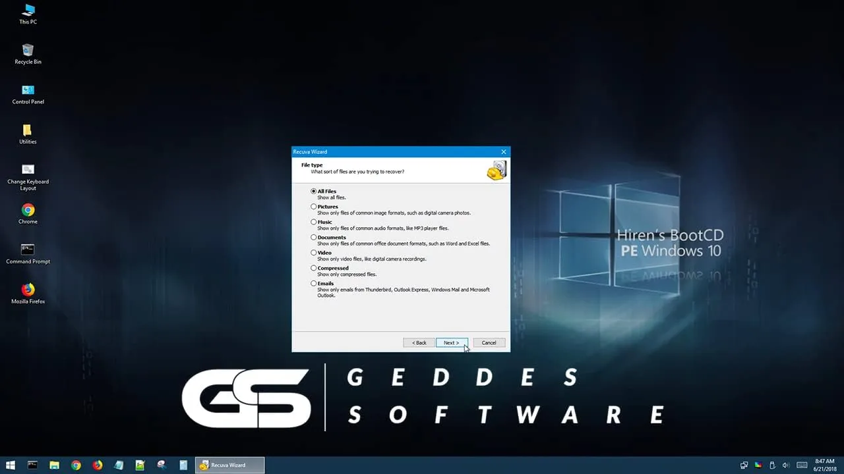
Task: Select the Recuva Wizard taskbar button
Action: click(x=229, y=465)
